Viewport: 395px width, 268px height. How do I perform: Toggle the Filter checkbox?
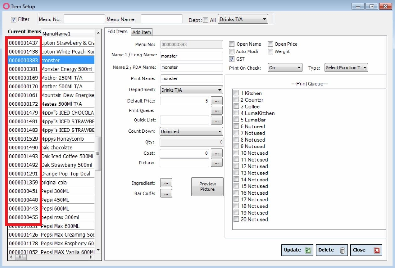(13, 19)
